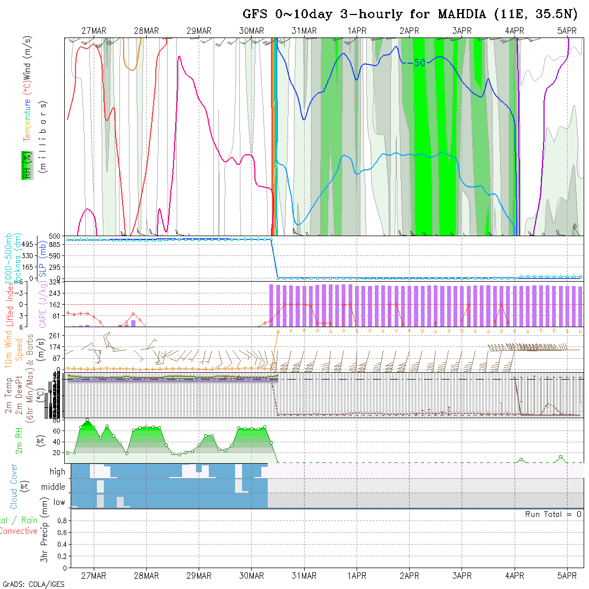
Task: Select the high cloud cover row label
Action: [x=57, y=472]
